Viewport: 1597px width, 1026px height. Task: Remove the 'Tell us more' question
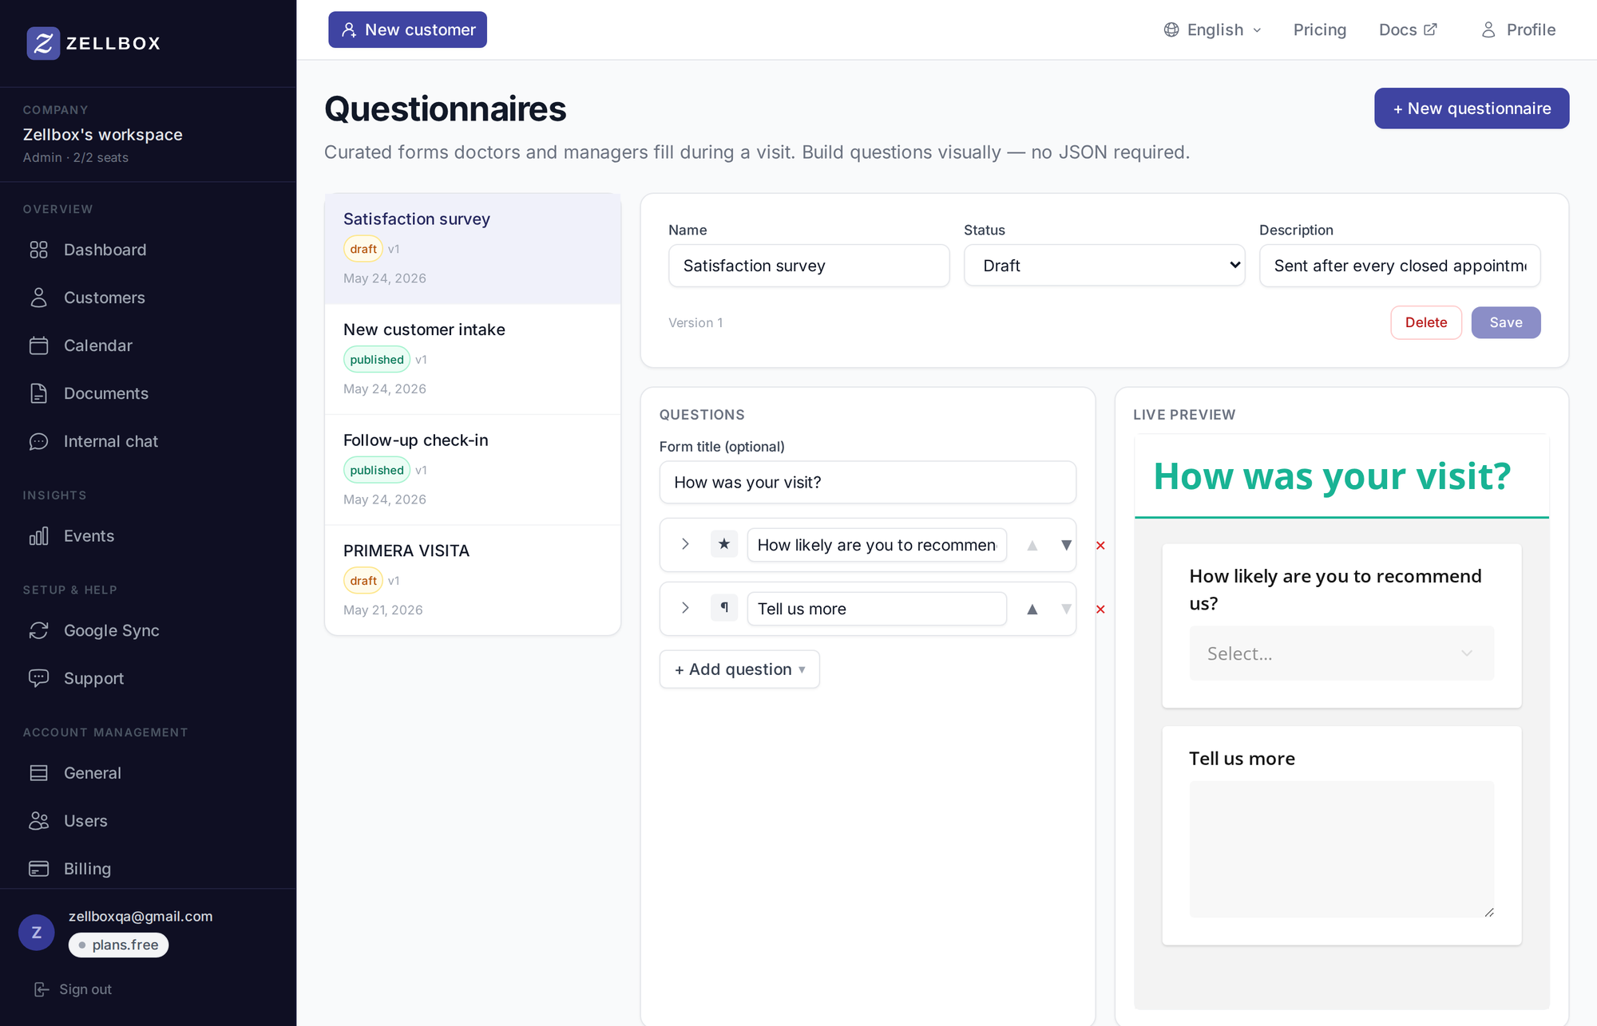click(x=1100, y=610)
